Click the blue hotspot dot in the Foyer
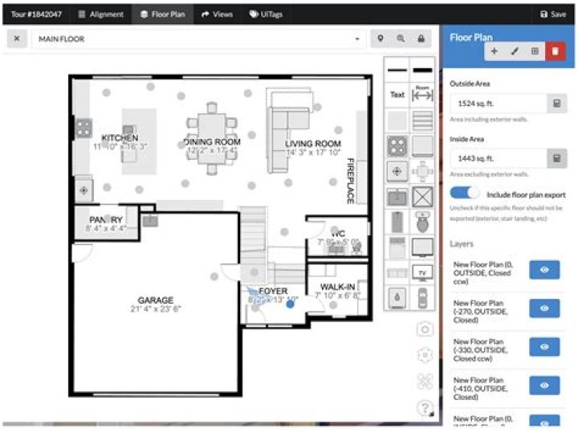 click(291, 304)
